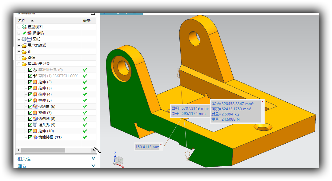The image size is (332, 181).
Task: Disable the 拉伸 (7) feature checkbox
Action: tap(30, 113)
